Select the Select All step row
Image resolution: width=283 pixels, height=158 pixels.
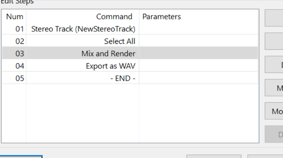click(130, 41)
